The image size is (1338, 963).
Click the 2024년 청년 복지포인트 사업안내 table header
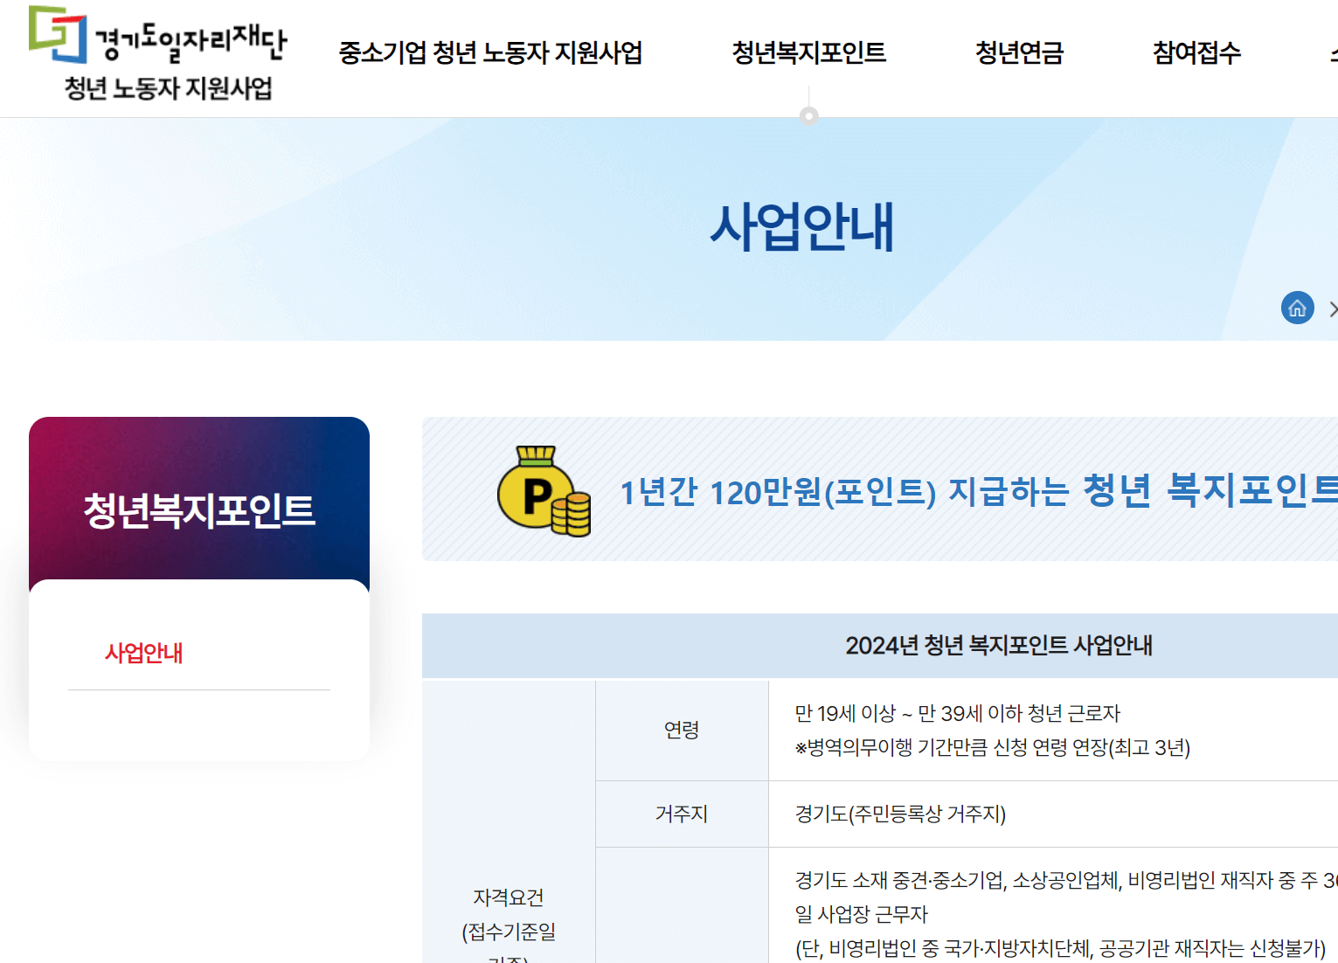(998, 646)
